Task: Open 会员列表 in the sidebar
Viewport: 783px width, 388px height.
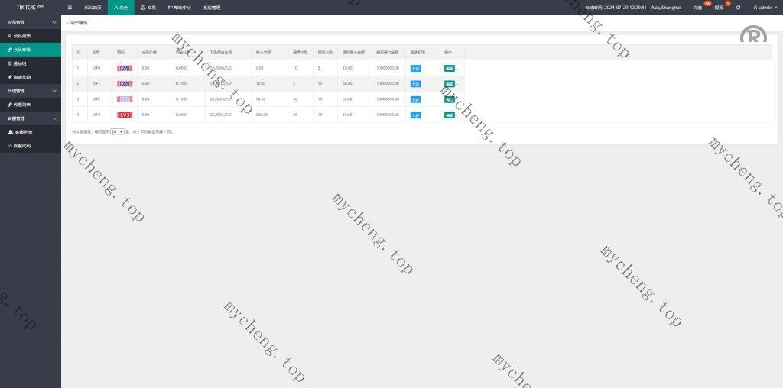Action: [23, 36]
